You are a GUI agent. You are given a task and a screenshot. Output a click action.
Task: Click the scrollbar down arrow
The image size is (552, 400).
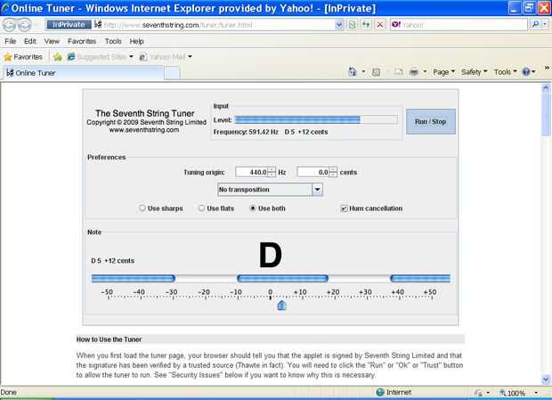click(x=546, y=380)
